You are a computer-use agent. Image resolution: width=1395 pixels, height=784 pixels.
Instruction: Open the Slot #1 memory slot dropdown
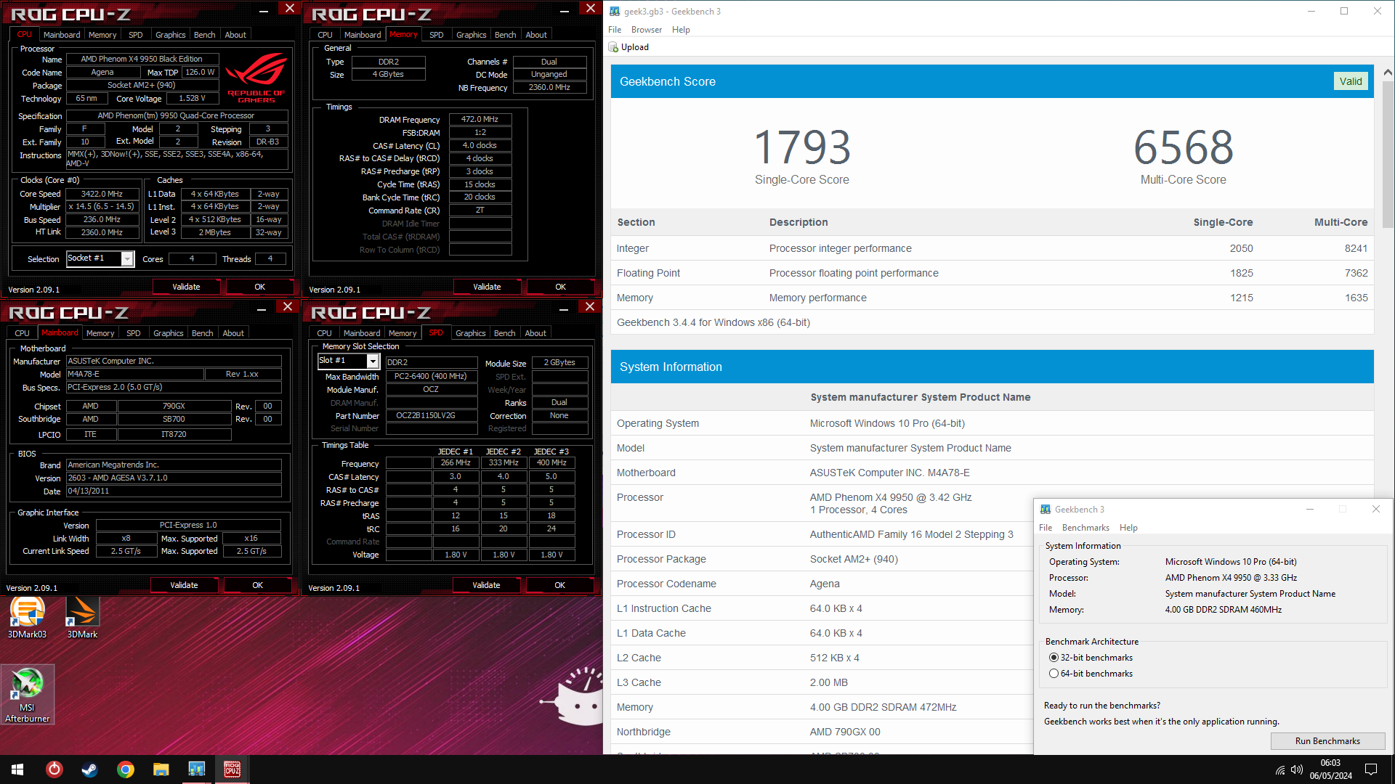[373, 362]
